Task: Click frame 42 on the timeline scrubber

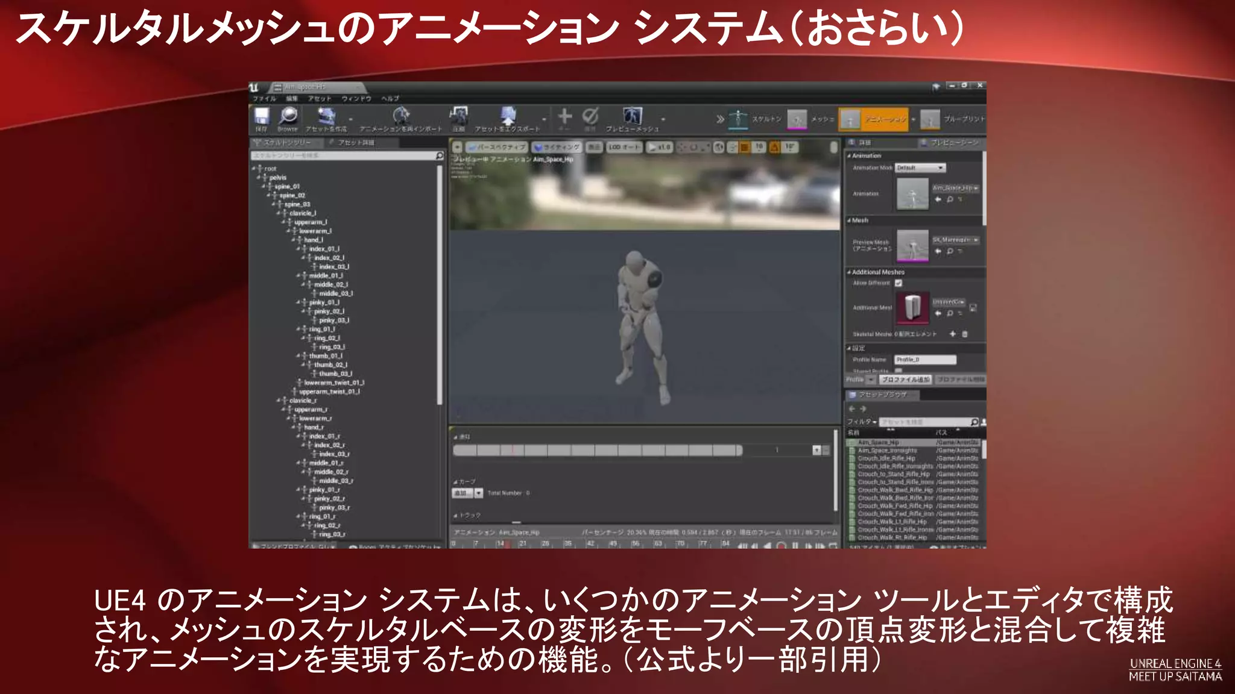Action: click(590, 544)
